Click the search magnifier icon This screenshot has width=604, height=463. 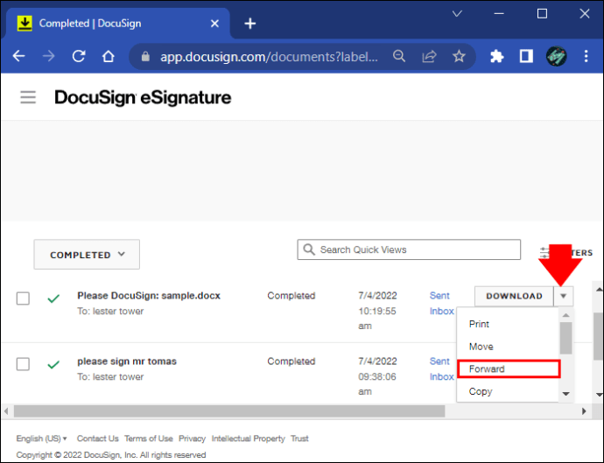pos(309,249)
